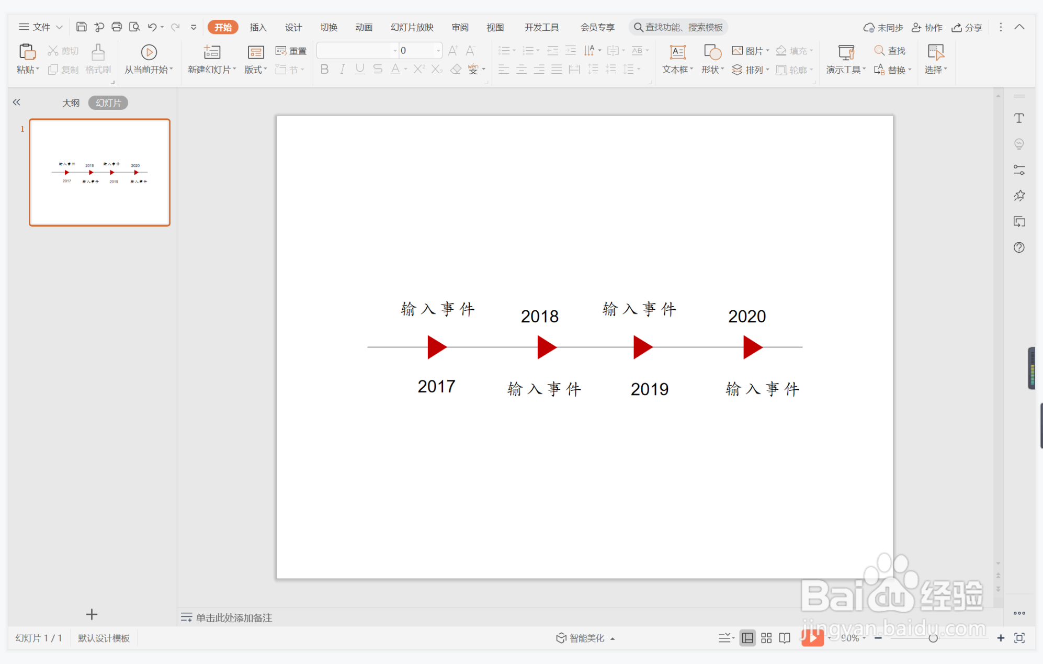The height and width of the screenshot is (664, 1043).
Task: Switch to normal view in status bar
Action: 747,638
